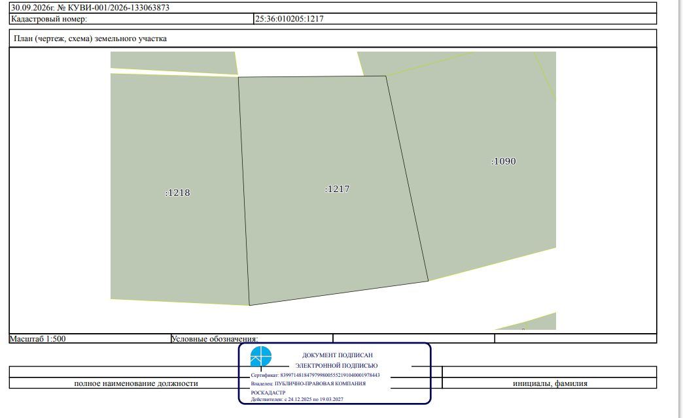Click 'ДОКУМЕНТ ПОДПИСАН' in the signature stamp

[338, 355]
